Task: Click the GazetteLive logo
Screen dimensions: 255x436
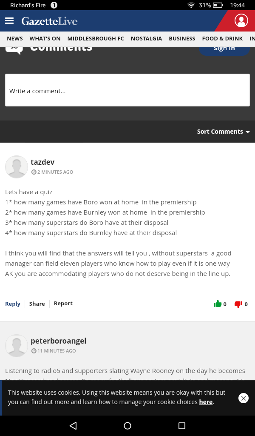Action: pos(49,21)
